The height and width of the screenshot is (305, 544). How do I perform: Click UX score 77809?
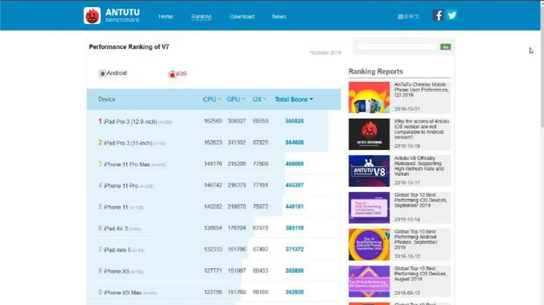[260, 164]
